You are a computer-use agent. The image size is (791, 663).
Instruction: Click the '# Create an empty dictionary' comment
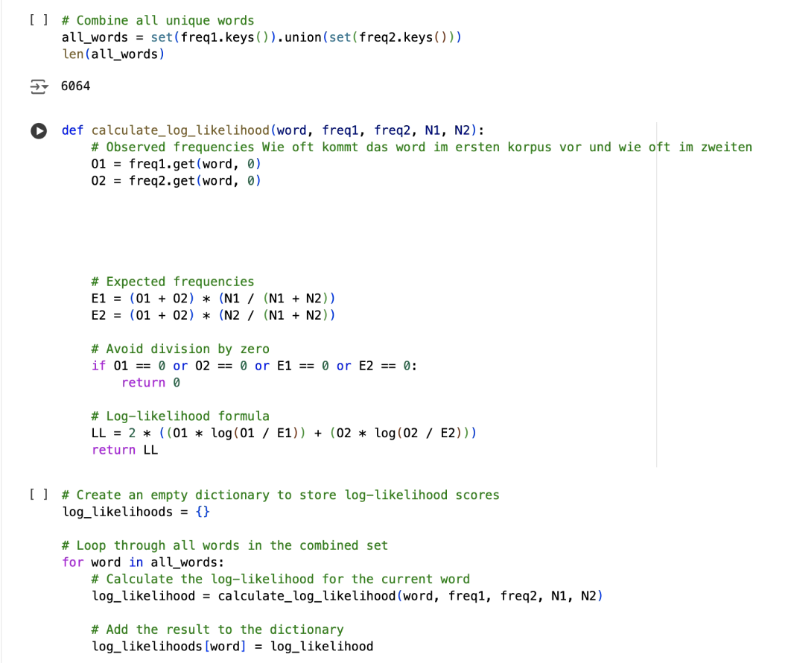[281, 495]
